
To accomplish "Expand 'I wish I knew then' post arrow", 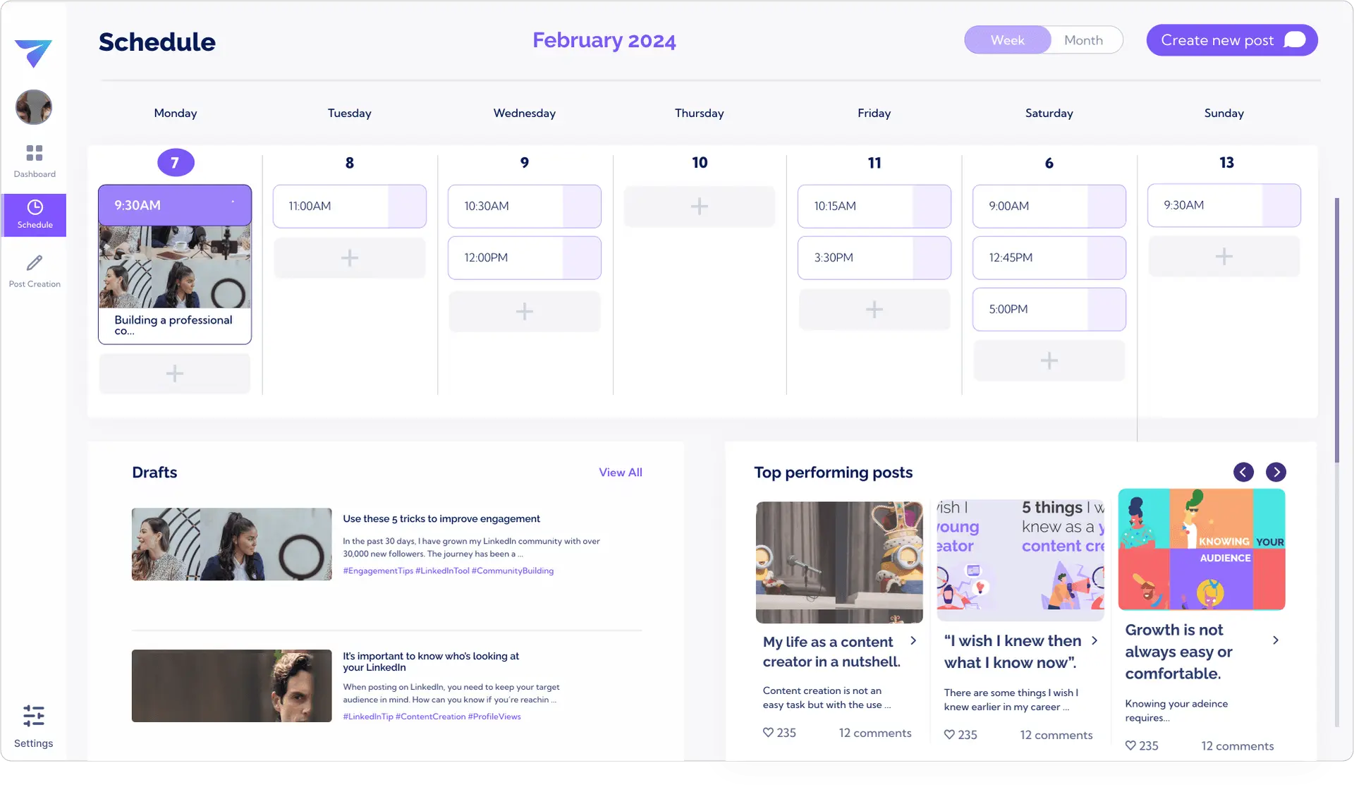I will point(1094,640).
